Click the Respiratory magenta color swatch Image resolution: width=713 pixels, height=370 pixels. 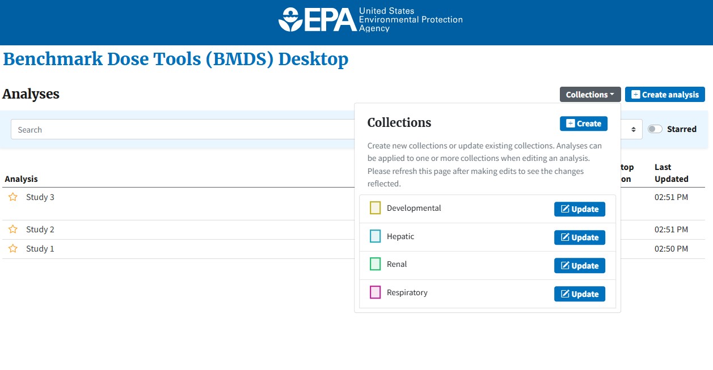[375, 292]
